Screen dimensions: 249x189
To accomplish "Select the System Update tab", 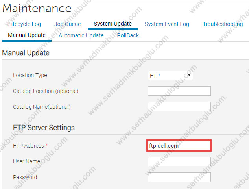I will pyautogui.click(x=113, y=24).
